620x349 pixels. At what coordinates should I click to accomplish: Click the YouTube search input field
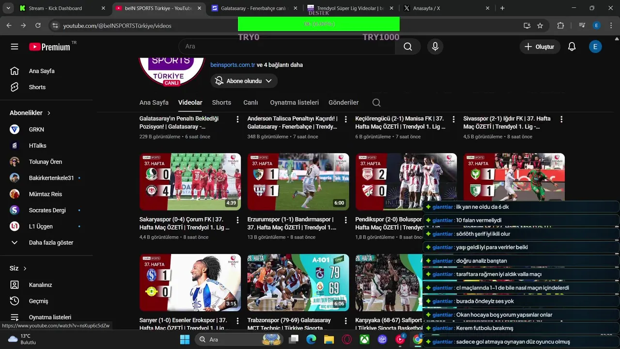click(287, 47)
